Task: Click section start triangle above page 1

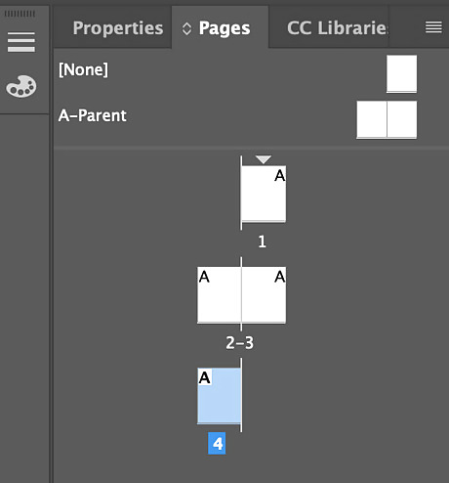Action: pyautogui.click(x=264, y=159)
